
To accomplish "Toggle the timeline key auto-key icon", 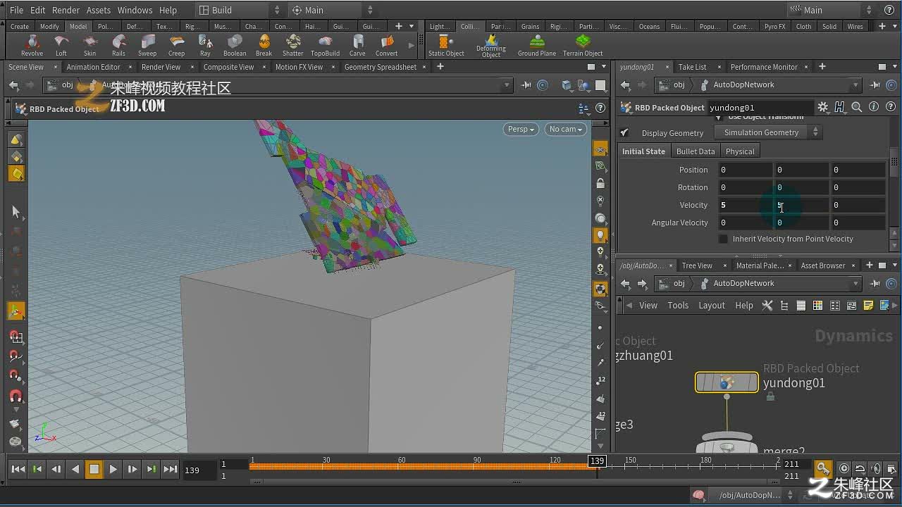I will click(822, 468).
